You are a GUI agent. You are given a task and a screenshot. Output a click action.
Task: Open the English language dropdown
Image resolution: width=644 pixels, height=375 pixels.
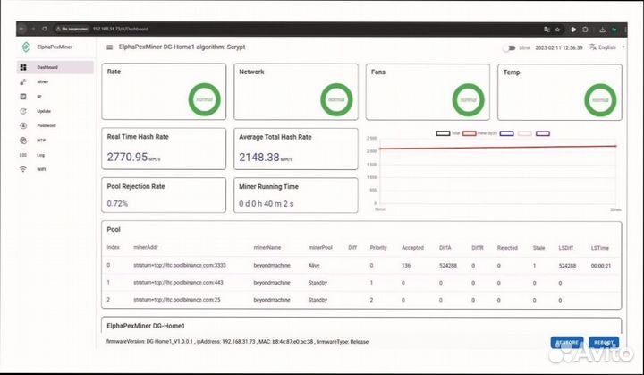pyautogui.click(x=605, y=47)
